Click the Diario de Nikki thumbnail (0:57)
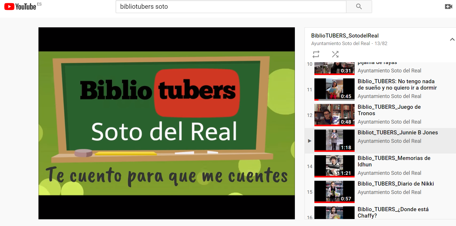Screen dimensions: 456x226 point(334,192)
